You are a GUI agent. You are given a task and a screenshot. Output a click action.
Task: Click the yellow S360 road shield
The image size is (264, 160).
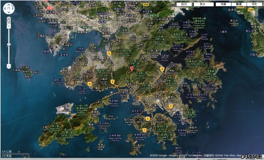(x=146, y=5)
